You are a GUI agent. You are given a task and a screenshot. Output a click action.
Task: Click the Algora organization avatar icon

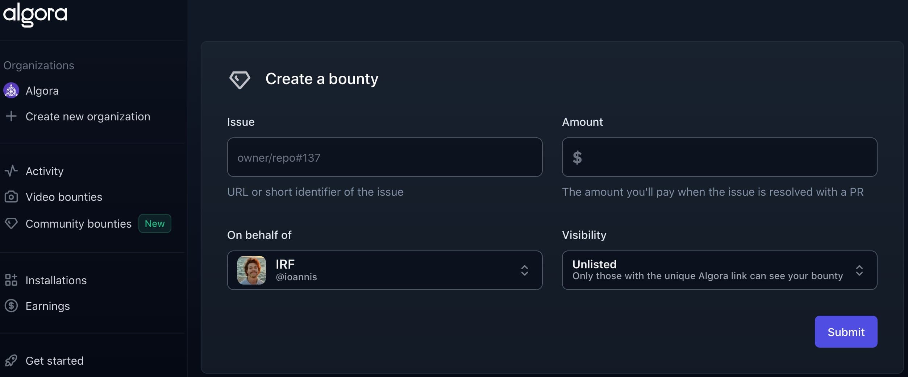coord(11,91)
